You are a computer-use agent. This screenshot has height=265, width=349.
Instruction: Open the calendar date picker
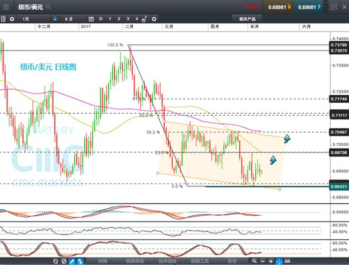click(91, 19)
